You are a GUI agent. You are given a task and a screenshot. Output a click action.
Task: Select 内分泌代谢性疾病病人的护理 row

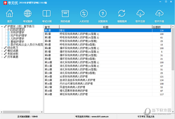(x=108, y=84)
